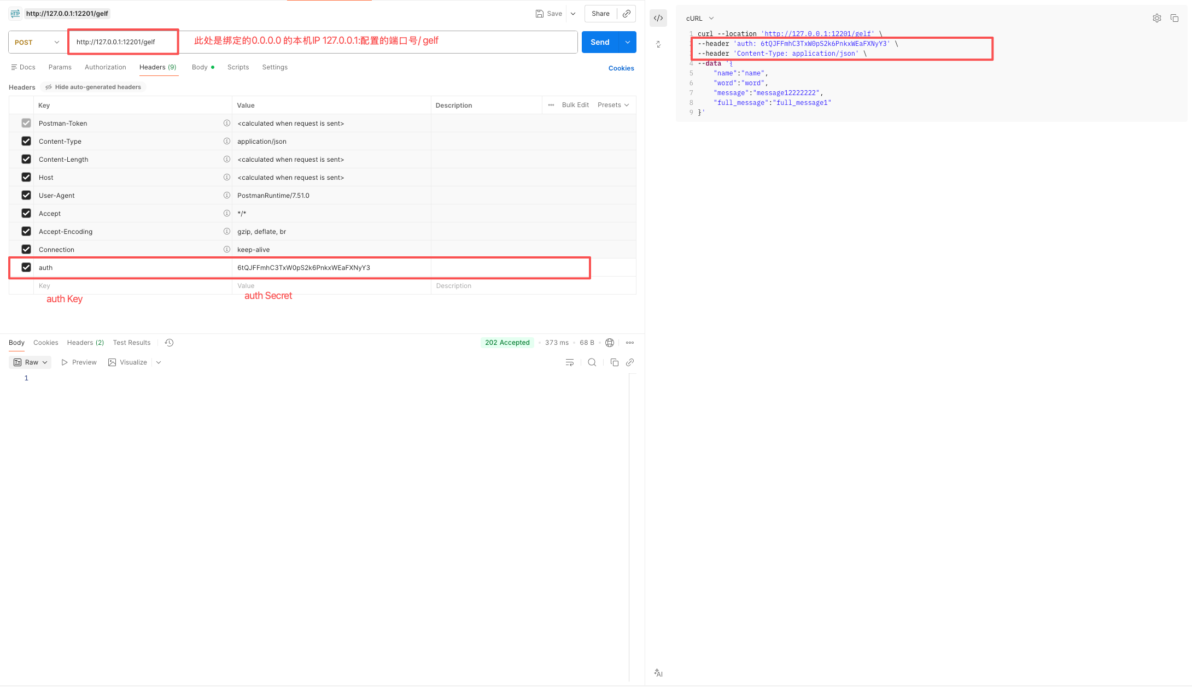
Task: Uncheck the auth header checkbox
Action: click(26, 267)
